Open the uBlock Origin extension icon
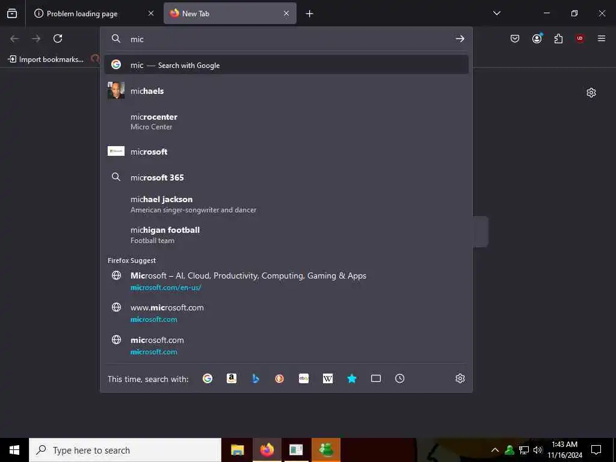The height and width of the screenshot is (462, 616). tap(580, 38)
